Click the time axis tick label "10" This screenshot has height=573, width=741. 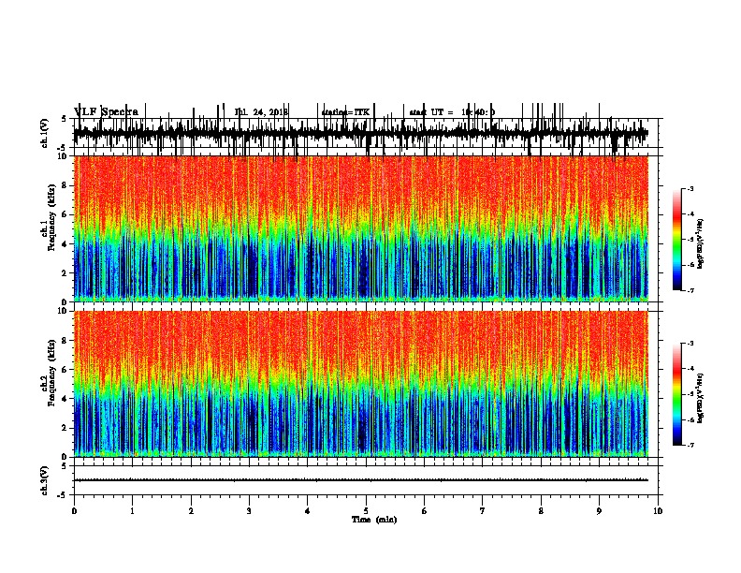(x=658, y=511)
